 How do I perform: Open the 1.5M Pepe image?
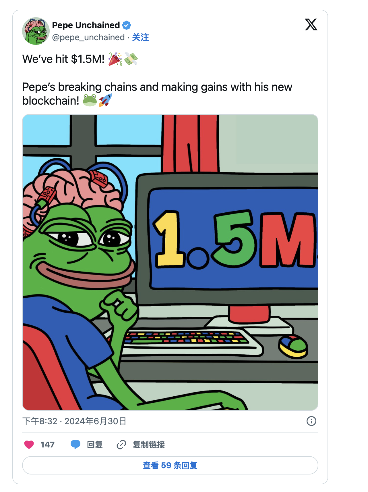(x=170, y=262)
